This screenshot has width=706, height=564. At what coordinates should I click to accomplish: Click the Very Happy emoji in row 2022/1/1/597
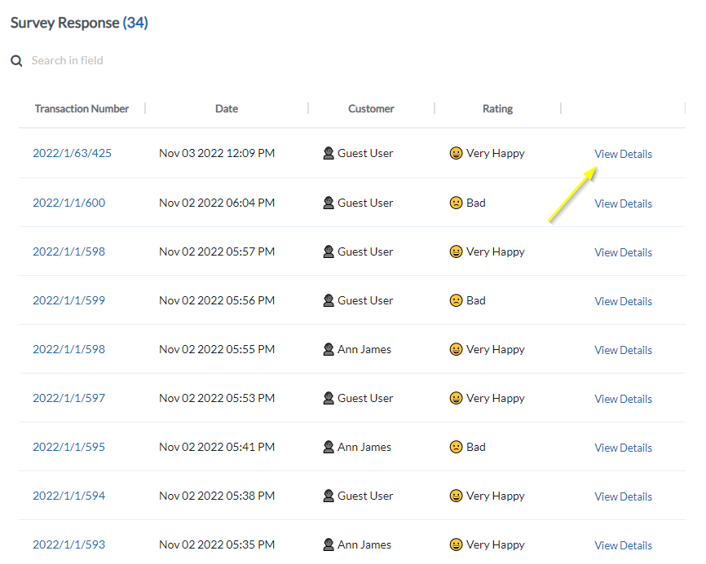456,398
